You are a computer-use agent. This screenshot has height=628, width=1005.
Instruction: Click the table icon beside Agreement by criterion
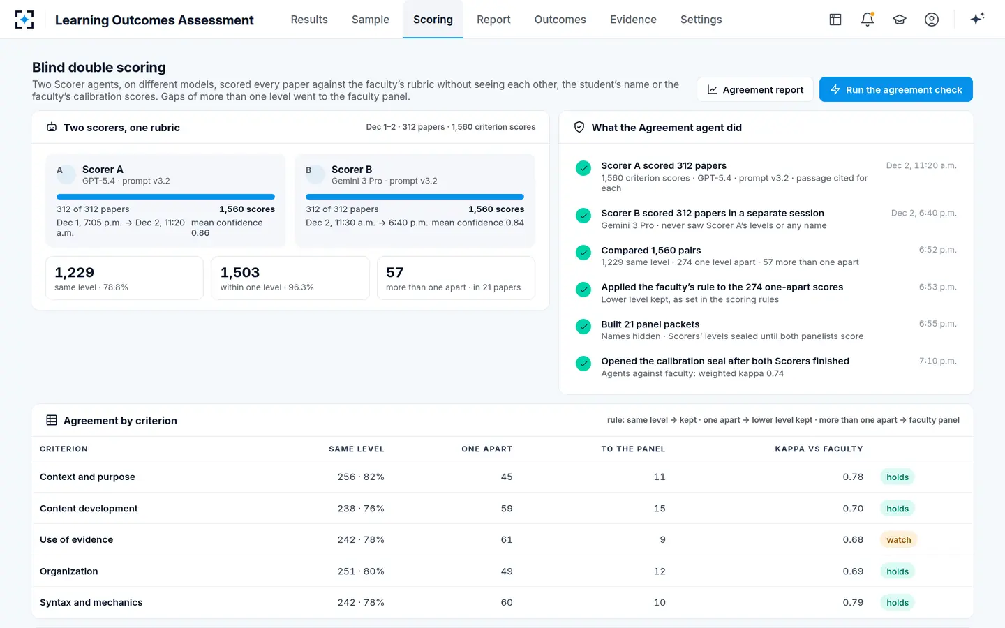point(52,420)
